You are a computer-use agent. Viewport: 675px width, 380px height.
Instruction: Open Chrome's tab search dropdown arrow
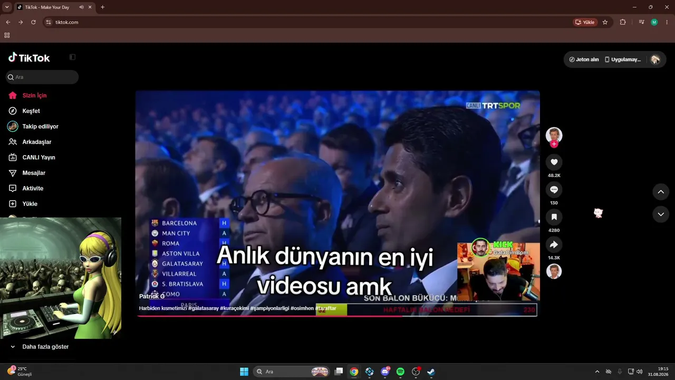point(7,7)
